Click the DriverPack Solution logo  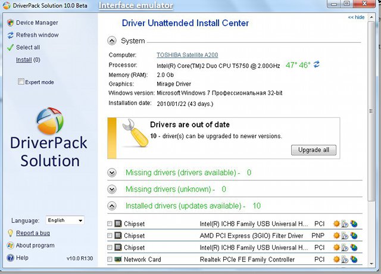coord(50,121)
